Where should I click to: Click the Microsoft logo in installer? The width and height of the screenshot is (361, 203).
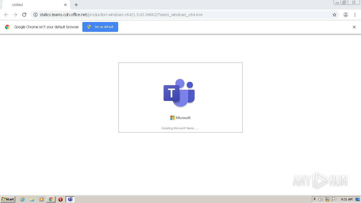pos(180,118)
